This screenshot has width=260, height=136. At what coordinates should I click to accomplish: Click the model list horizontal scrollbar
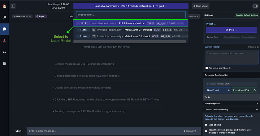[130, 42]
